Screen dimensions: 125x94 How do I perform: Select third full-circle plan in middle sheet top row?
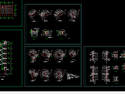pos(60,55)
